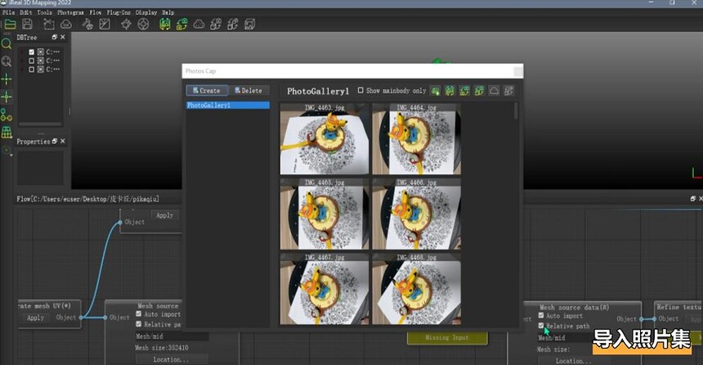
Task: Click the last icon in the main toolbar
Action: pos(249,24)
